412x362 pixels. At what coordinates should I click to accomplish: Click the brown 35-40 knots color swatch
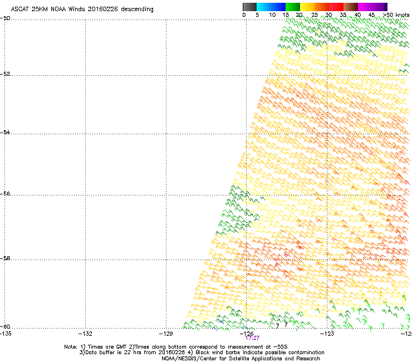coord(351,7)
